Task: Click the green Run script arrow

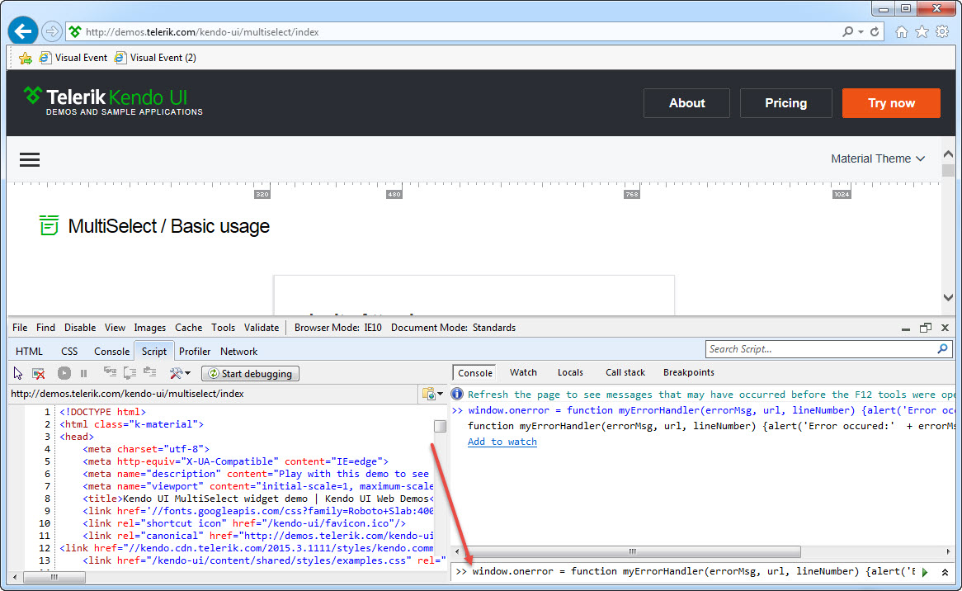Action: 925,572
